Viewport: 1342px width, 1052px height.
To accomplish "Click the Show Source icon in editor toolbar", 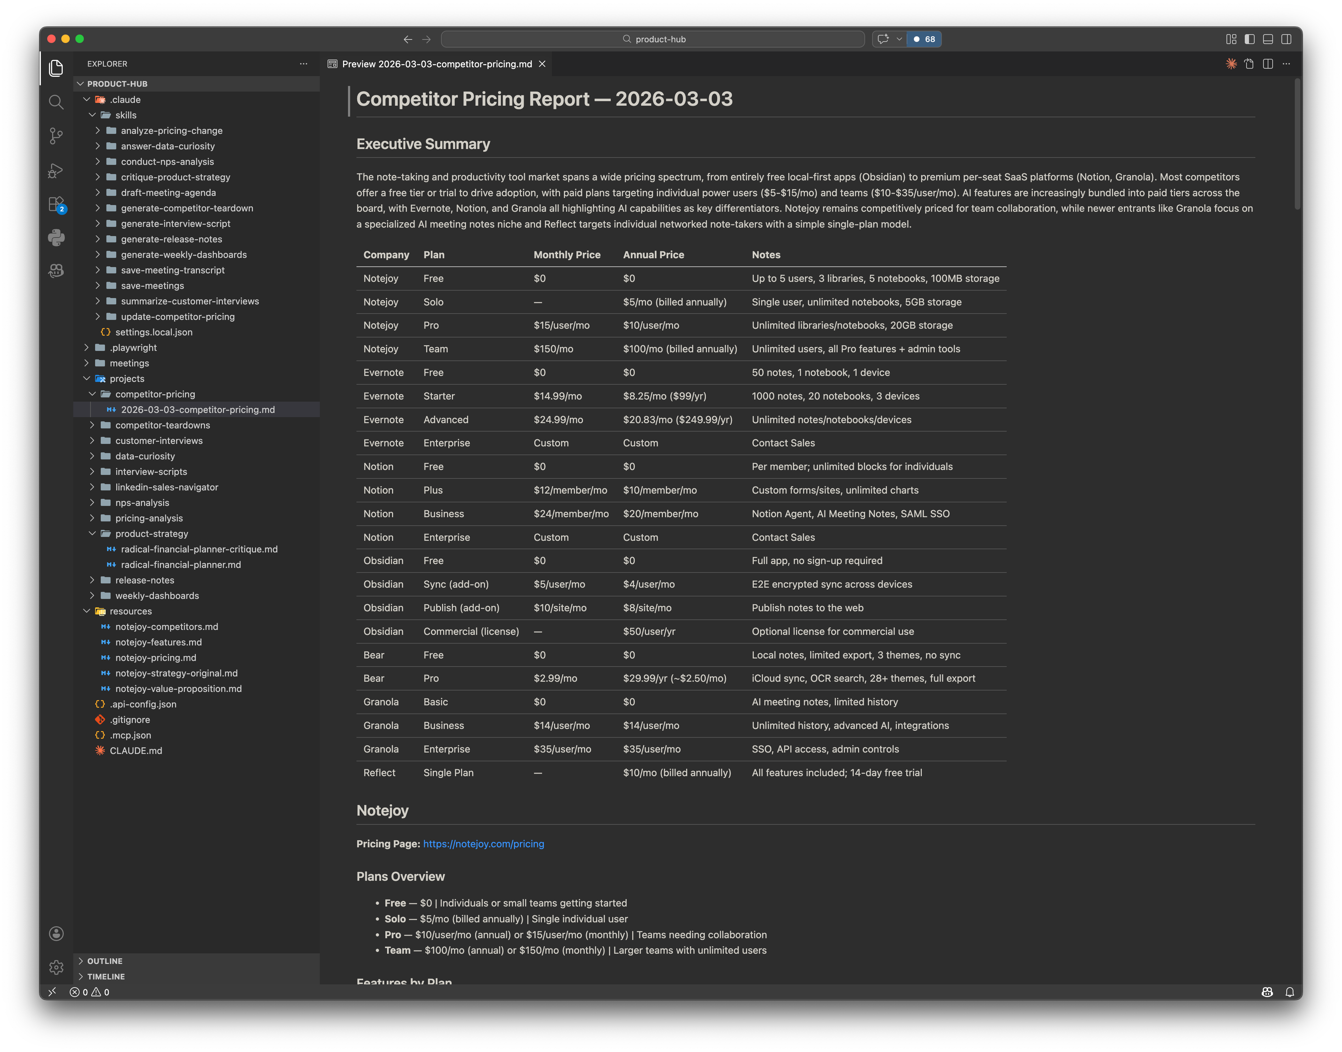I will click(1249, 64).
